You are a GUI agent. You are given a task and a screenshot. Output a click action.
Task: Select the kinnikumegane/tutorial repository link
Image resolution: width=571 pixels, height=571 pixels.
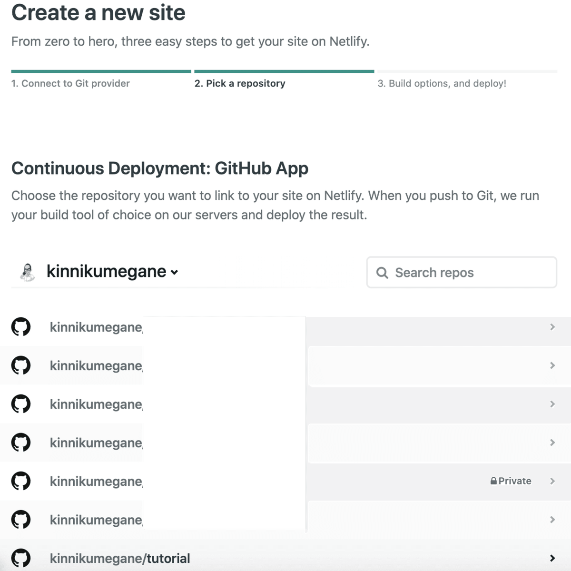coord(120,558)
